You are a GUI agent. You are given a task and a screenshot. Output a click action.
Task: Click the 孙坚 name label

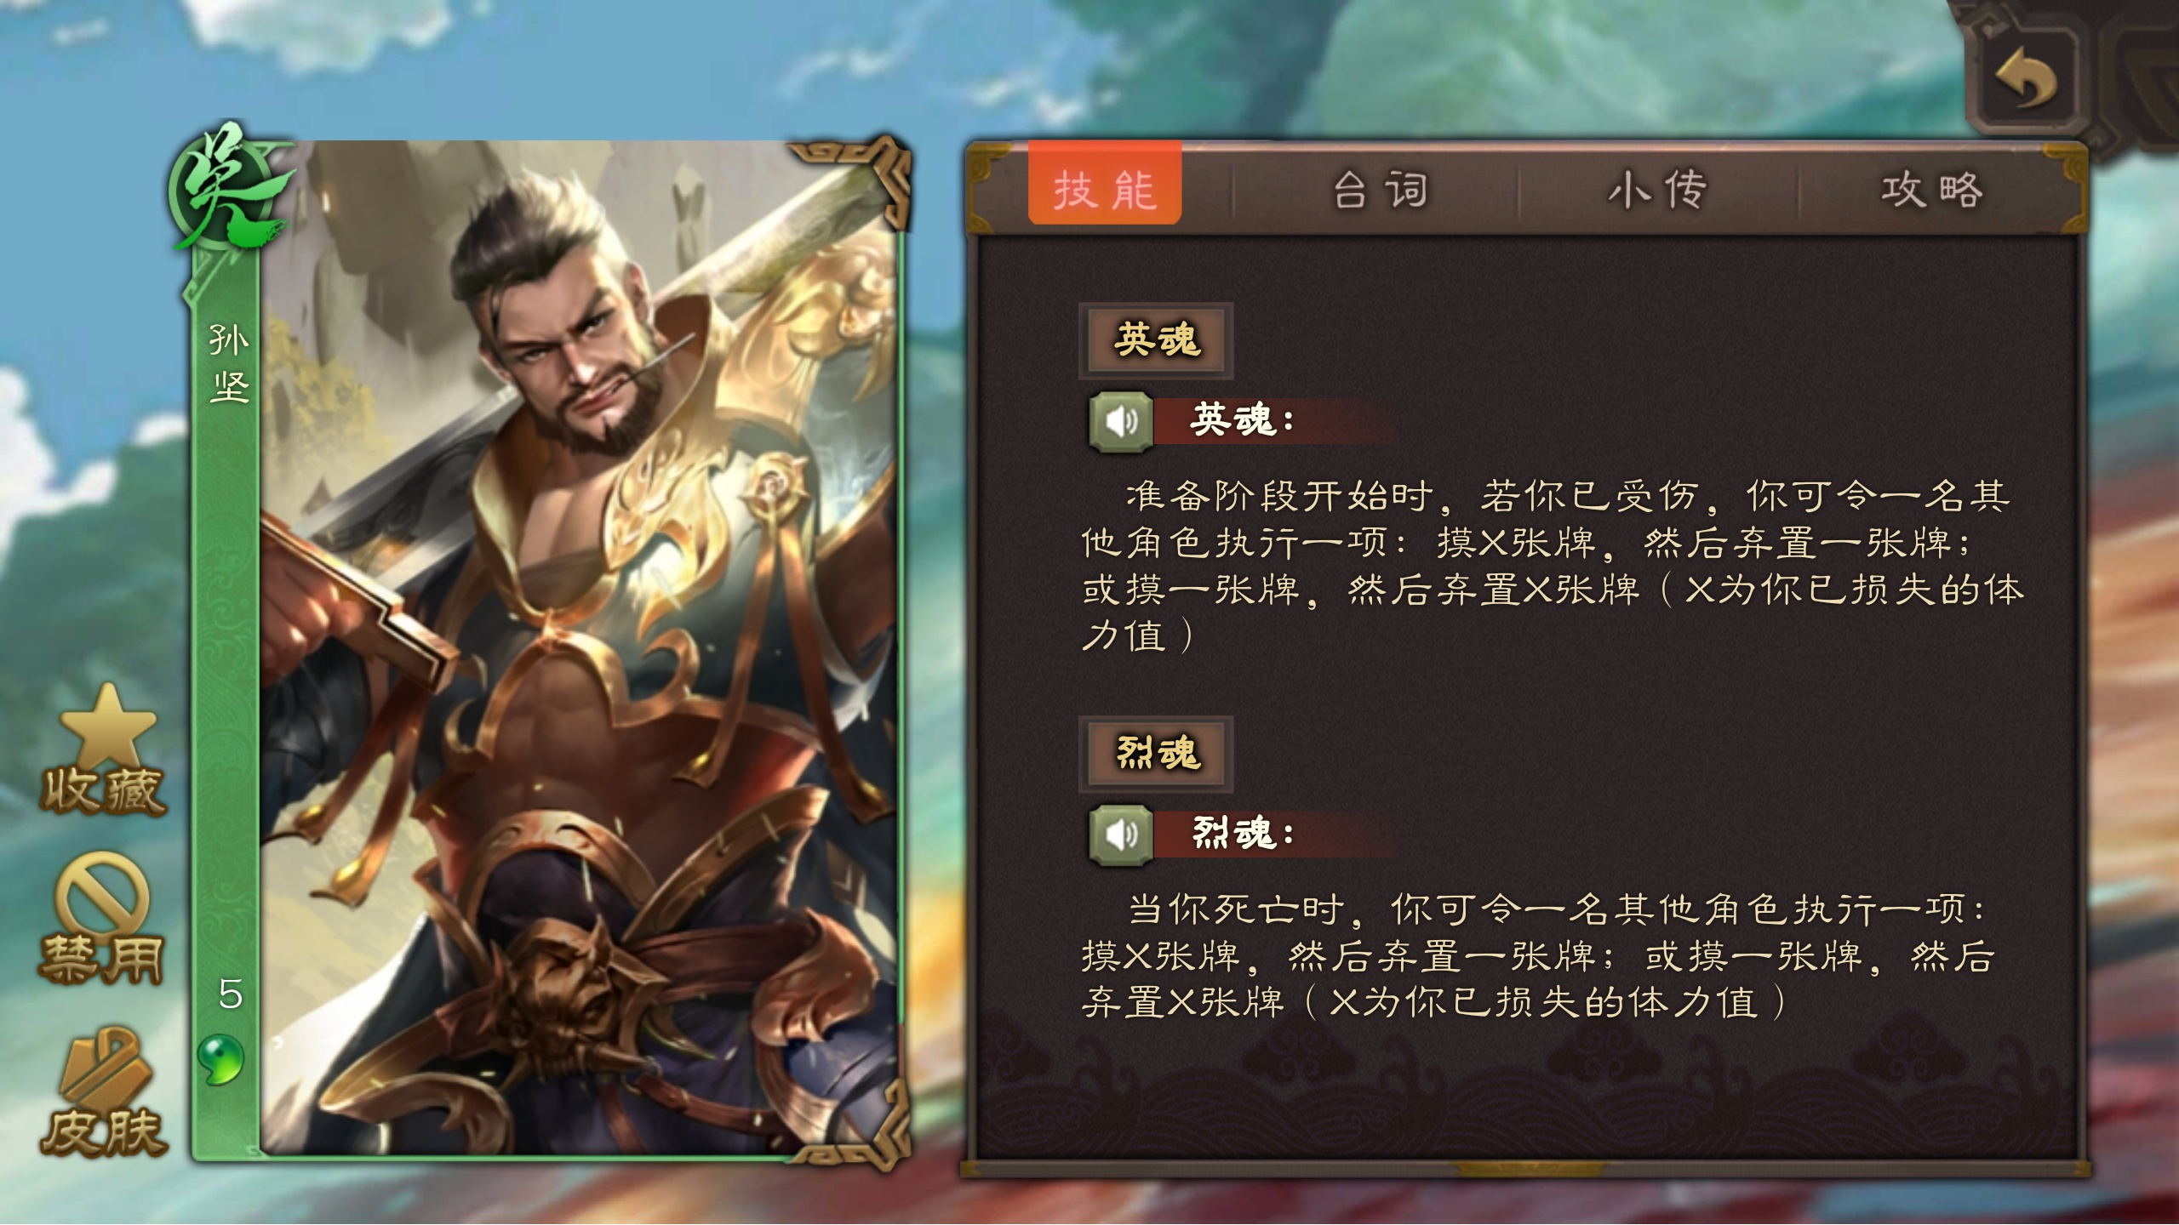[x=229, y=363]
